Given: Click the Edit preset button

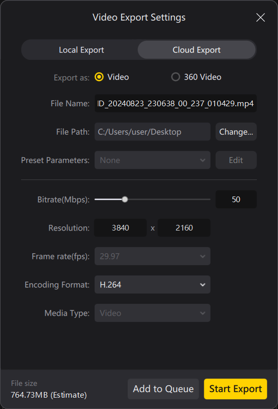Looking at the screenshot, I should 236,160.
